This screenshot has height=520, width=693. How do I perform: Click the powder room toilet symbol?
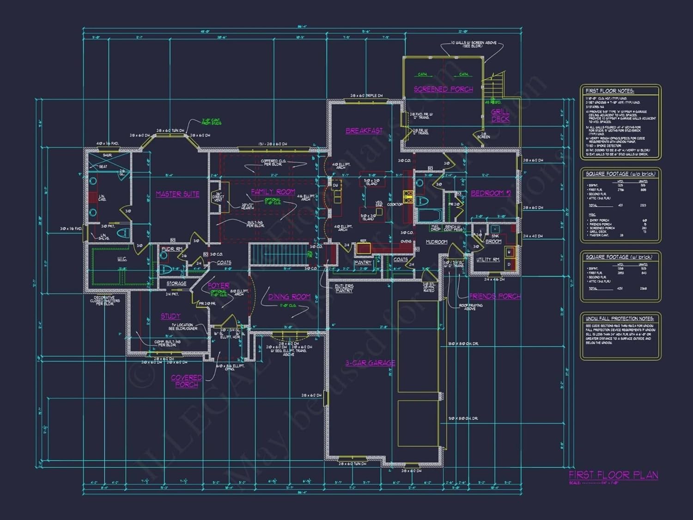click(165, 269)
